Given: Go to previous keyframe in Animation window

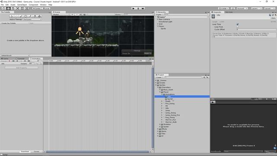Looking at the screenshot, I should coord(17,61).
